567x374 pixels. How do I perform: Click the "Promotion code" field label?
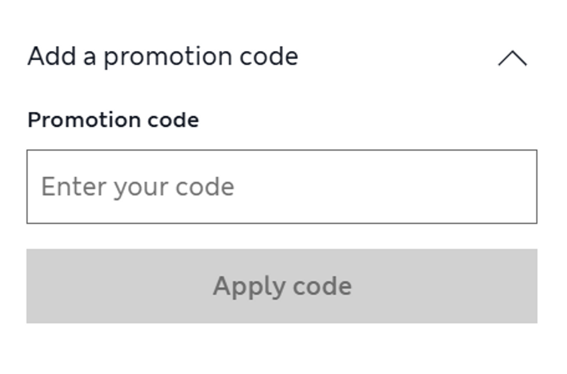tap(113, 120)
